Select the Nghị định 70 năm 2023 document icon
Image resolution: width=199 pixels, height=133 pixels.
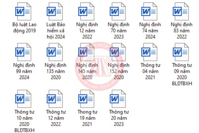[118, 11]
